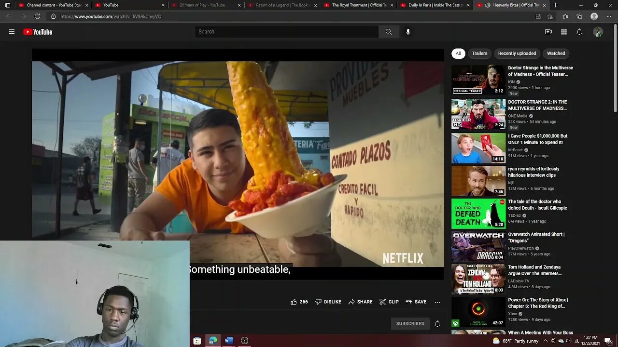Open browser Favorites list icon

pyautogui.click(x=565, y=16)
